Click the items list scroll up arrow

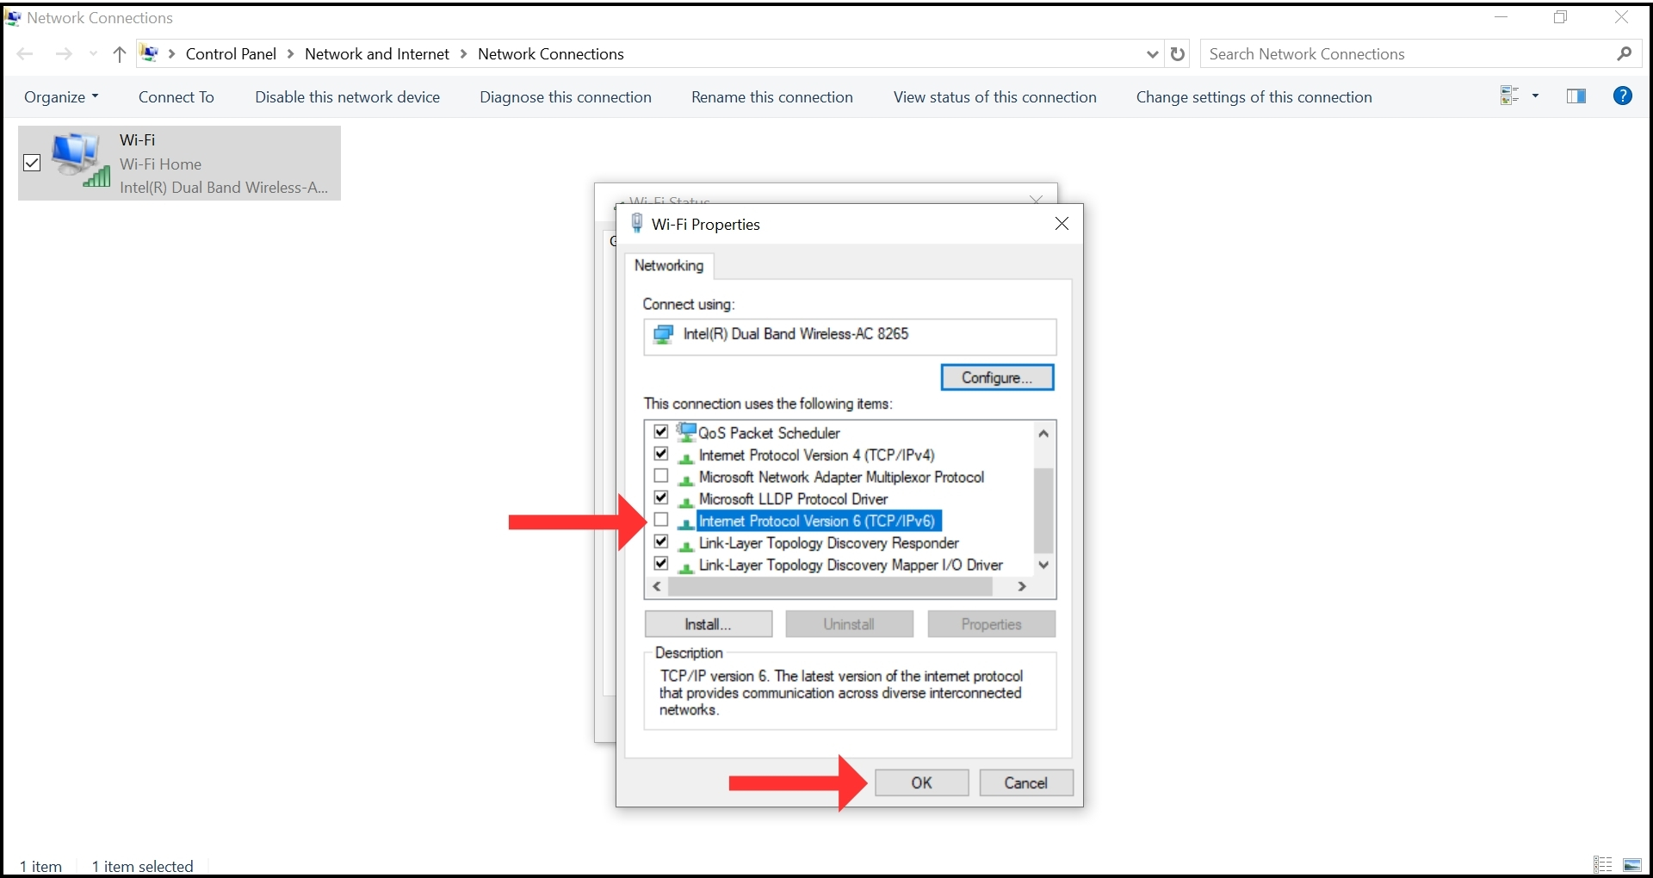pos(1043,433)
